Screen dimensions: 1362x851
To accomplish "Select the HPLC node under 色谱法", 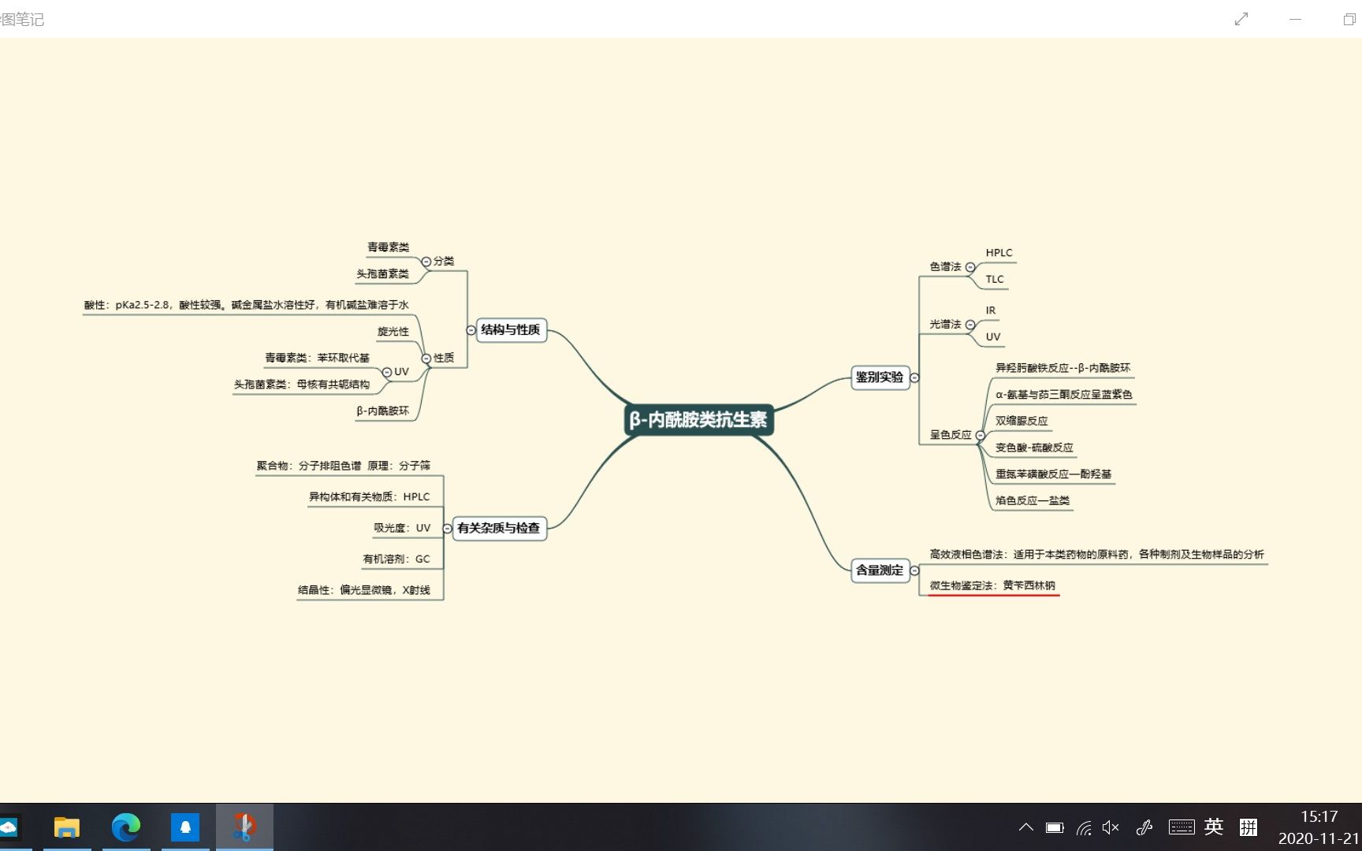I will pos(999,253).
